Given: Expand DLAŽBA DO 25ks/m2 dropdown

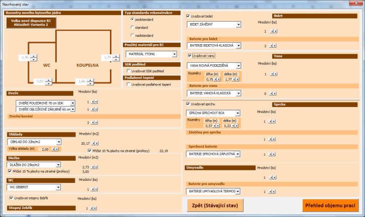Looking at the screenshot, I should (58, 165).
